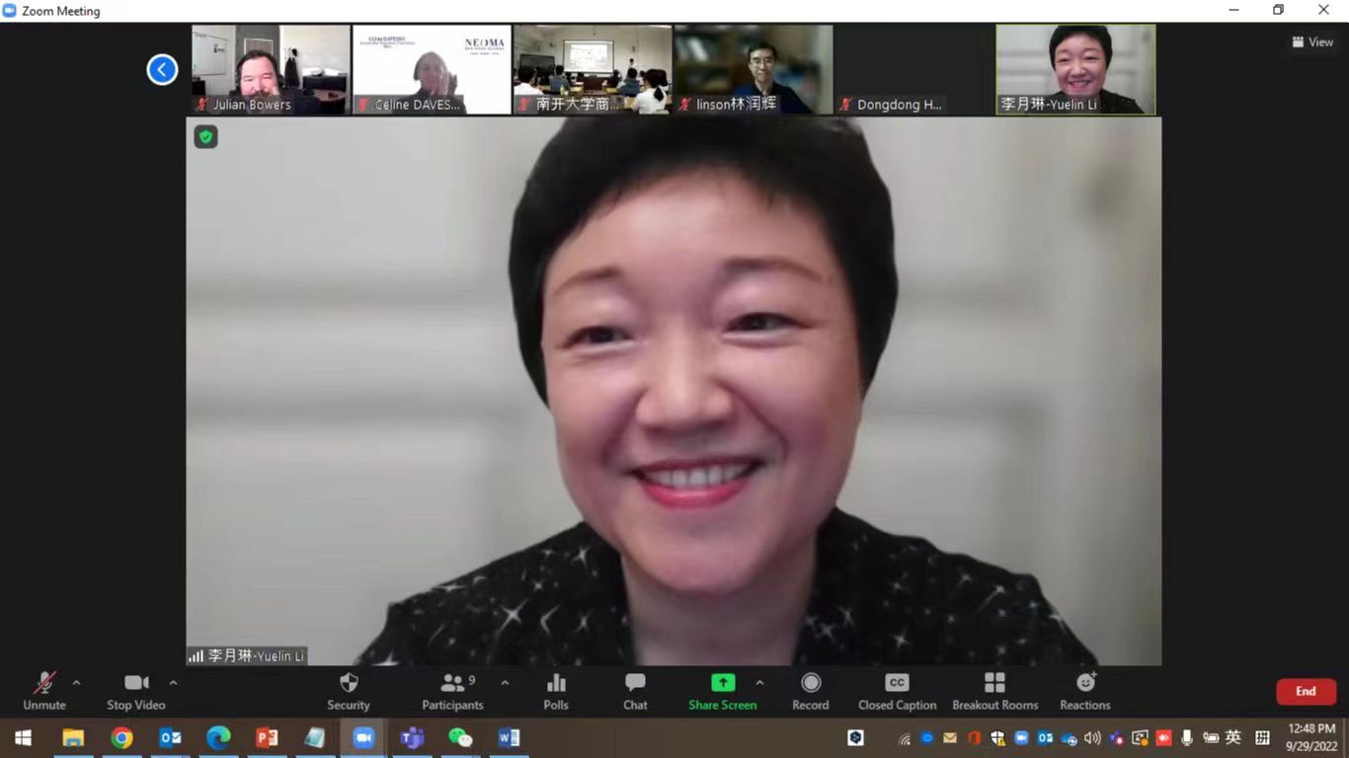
Task: Start recording with the Record button
Action: pos(811,691)
